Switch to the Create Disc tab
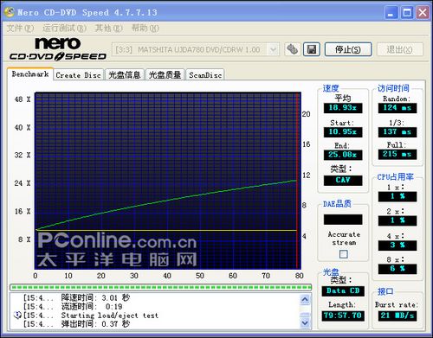 pyautogui.click(x=78, y=75)
